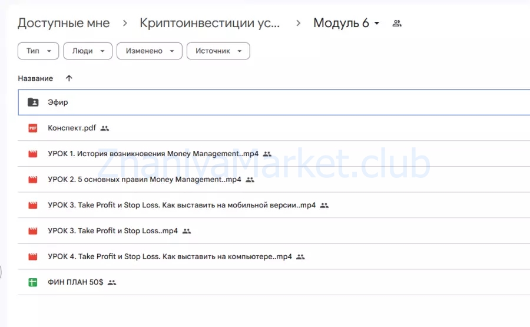Select the Эфир folder name
The width and height of the screenshot is (530, 327).
coord(58,102)
